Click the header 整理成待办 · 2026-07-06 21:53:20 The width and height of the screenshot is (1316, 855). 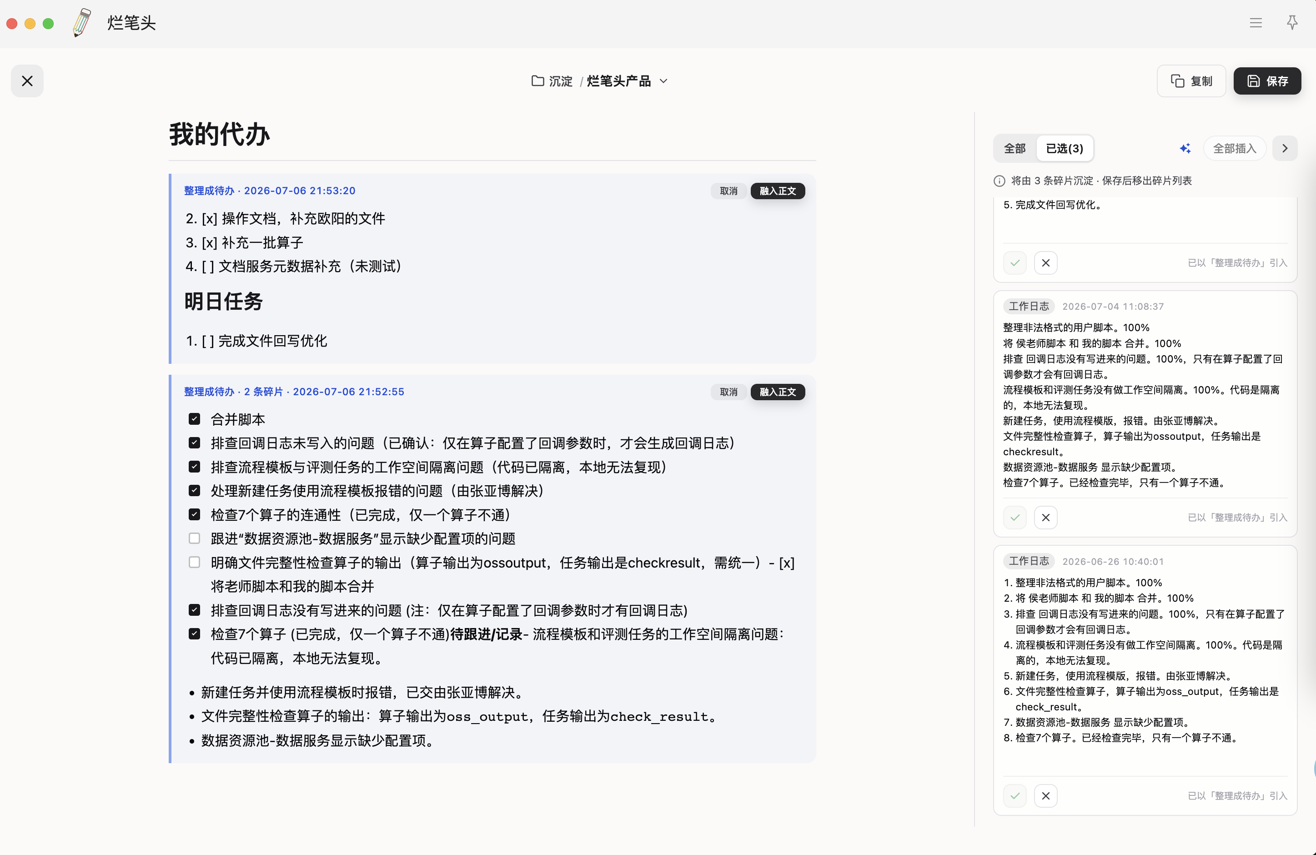(x=270, y=191)
